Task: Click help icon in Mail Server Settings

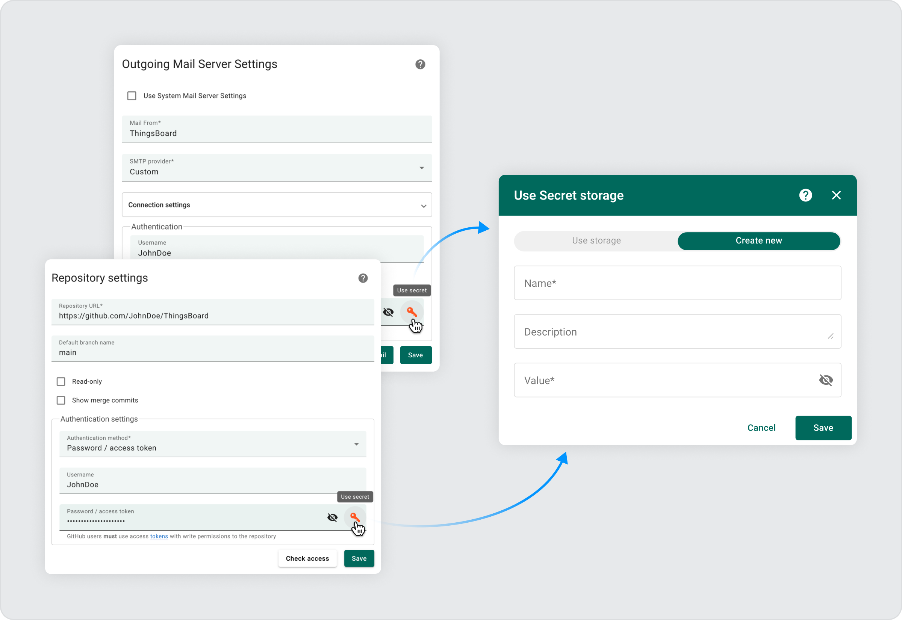Action: tap(420, 65)
